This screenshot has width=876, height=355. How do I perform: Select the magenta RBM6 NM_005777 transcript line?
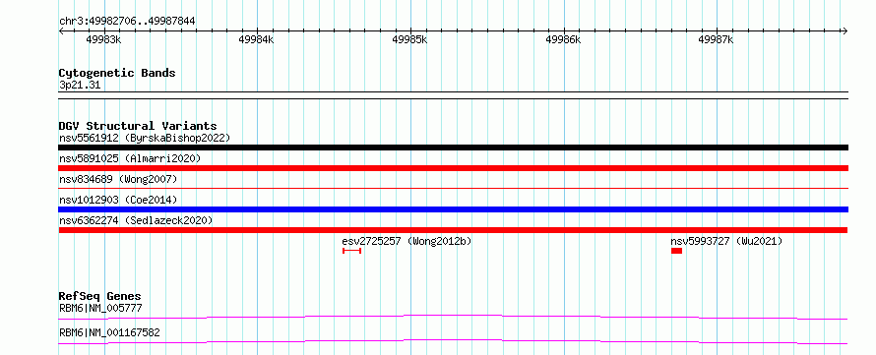pyautogui.click(x=453, y=317)
